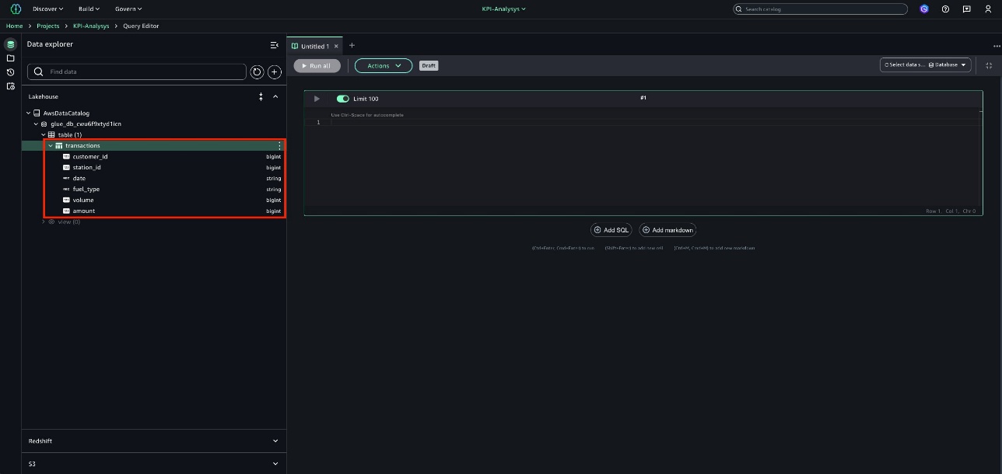Click the Data explorer panel title
Viewport: 1002px width, 474px height.
[x=50, y=44]
